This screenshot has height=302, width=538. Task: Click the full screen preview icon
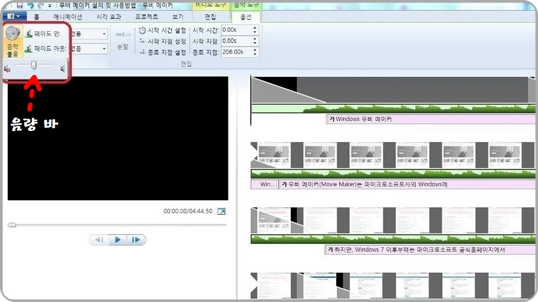point(222,211)
